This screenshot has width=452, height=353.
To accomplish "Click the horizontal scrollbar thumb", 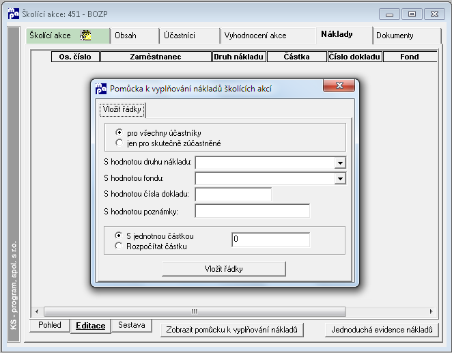I will [x=195, y=311].
